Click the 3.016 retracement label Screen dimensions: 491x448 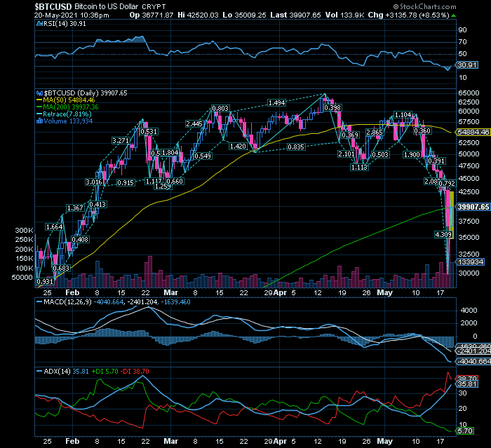coord(94,182)
